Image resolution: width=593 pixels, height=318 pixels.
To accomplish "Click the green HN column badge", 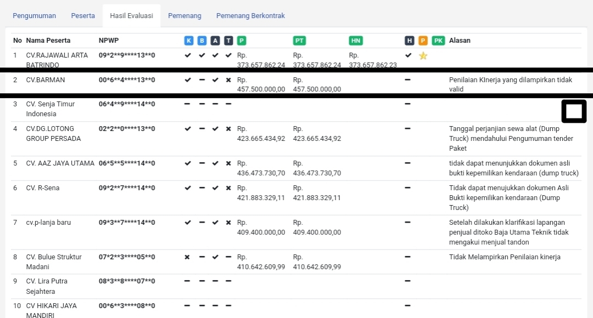I will [x=356, y=41].
